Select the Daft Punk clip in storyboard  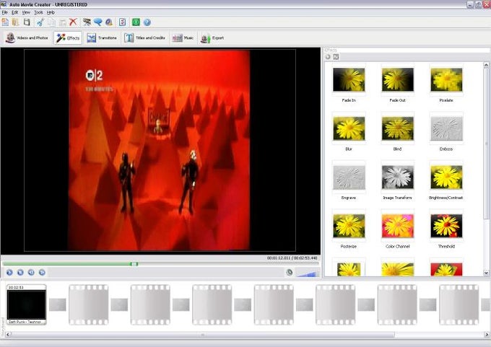[x=27, y=304]
